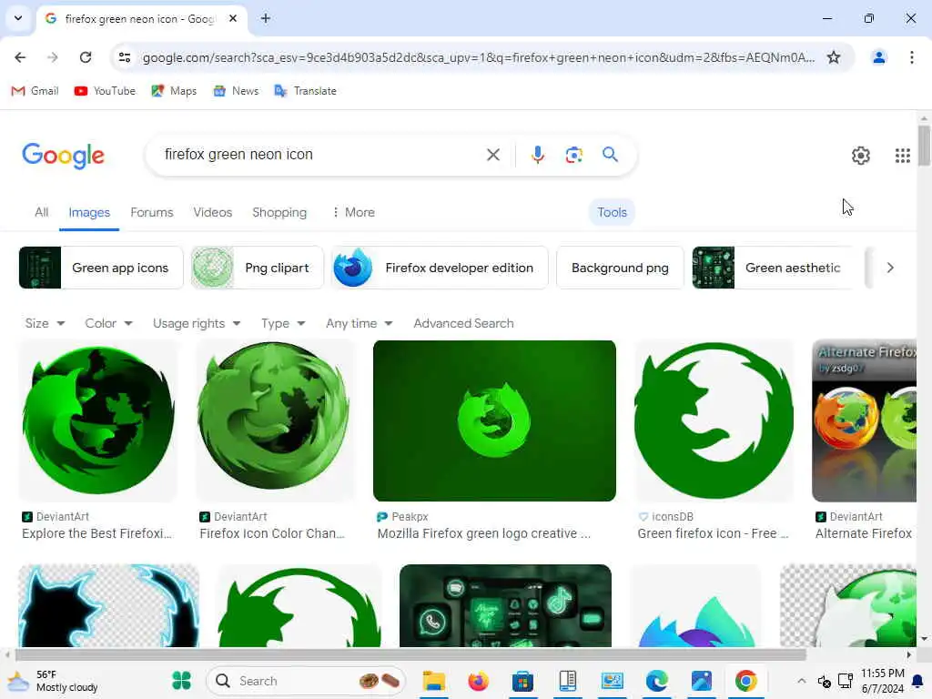Click the URL in the address bar
932x699 pixels.
pos(479,57)
